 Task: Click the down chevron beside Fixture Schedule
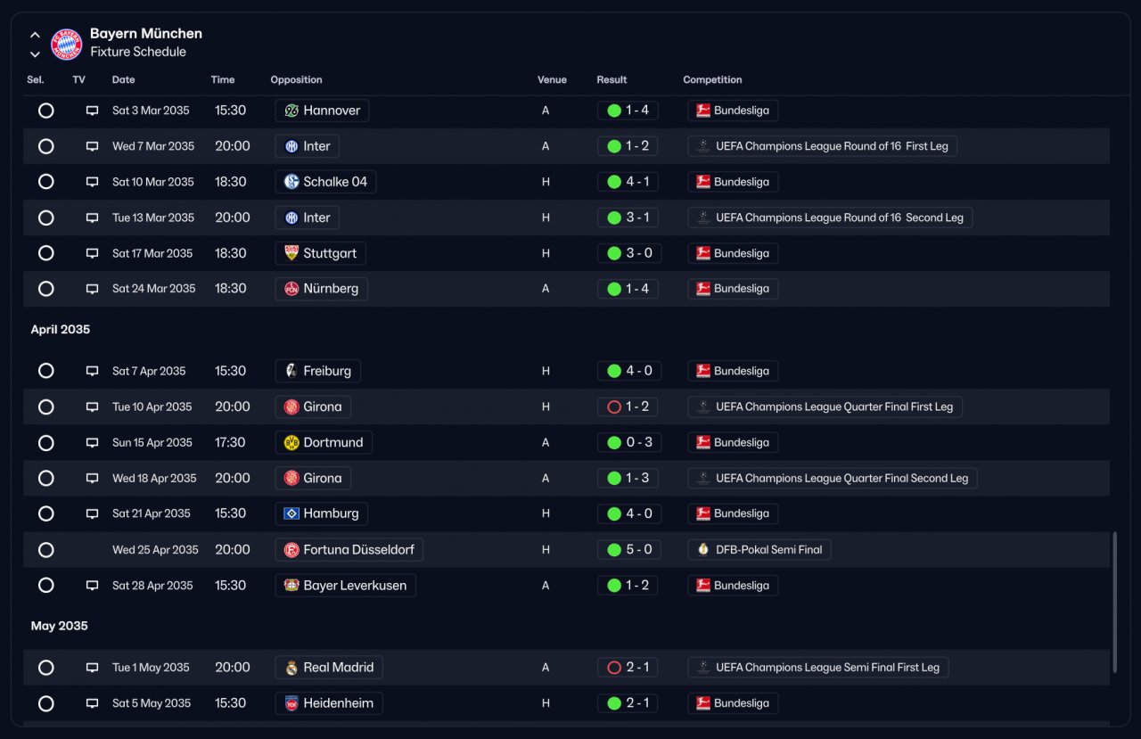35,54
